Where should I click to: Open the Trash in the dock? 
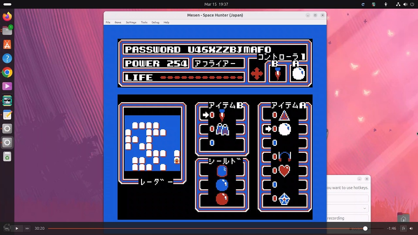[7, 157]
